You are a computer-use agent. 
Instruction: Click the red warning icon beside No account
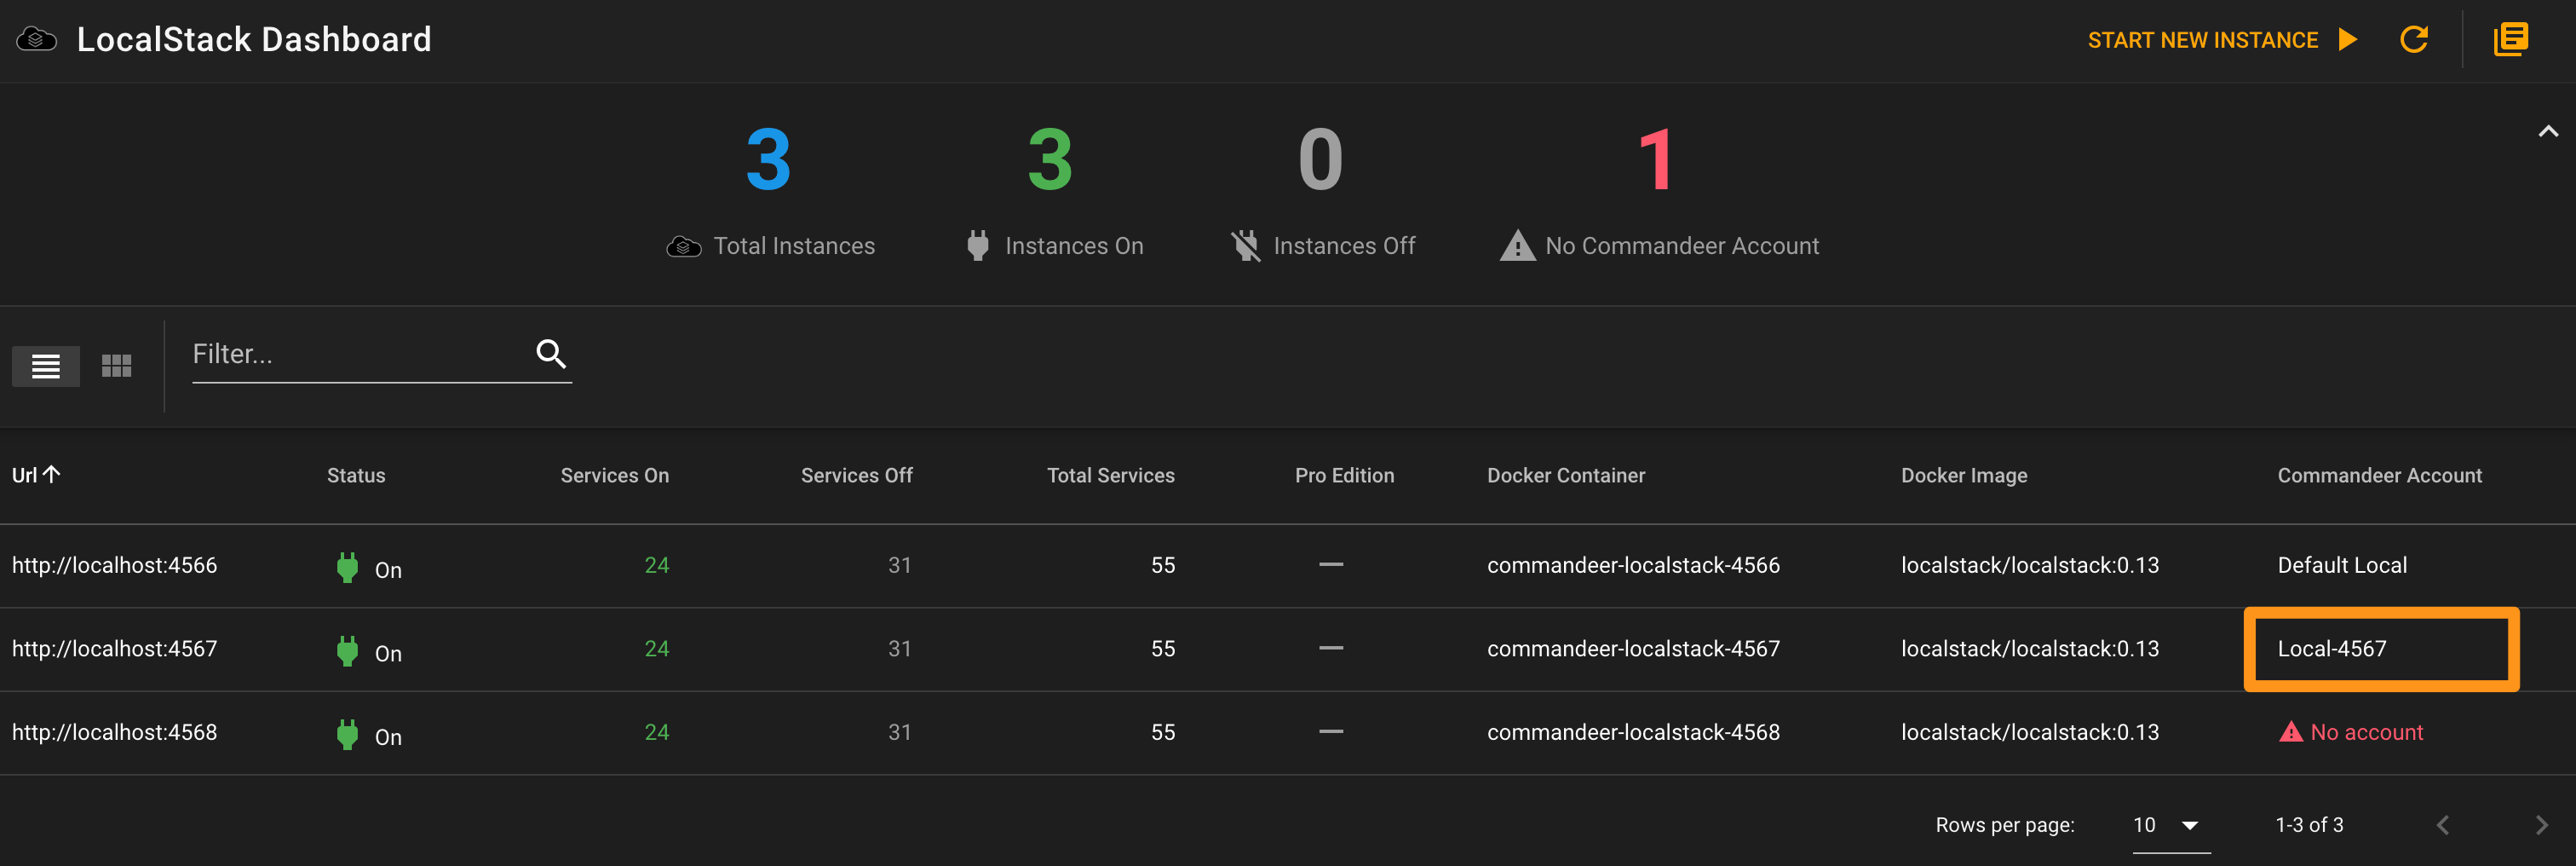(2290, 732)
